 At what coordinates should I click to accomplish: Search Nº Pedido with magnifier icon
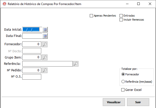44,70
